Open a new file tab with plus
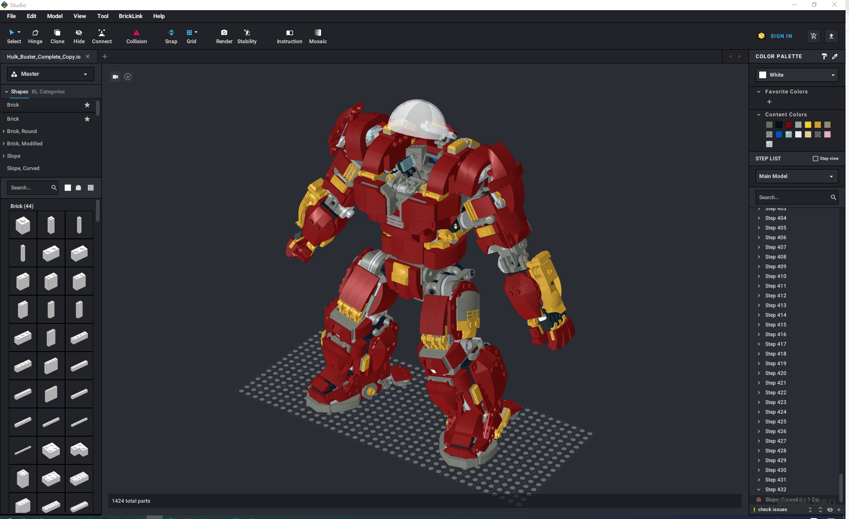Image resolution: width=849 pixels, height=519 pixels. coord(105,56)
